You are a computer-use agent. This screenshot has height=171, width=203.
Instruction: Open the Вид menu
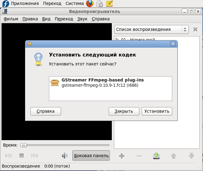point(46,19)
